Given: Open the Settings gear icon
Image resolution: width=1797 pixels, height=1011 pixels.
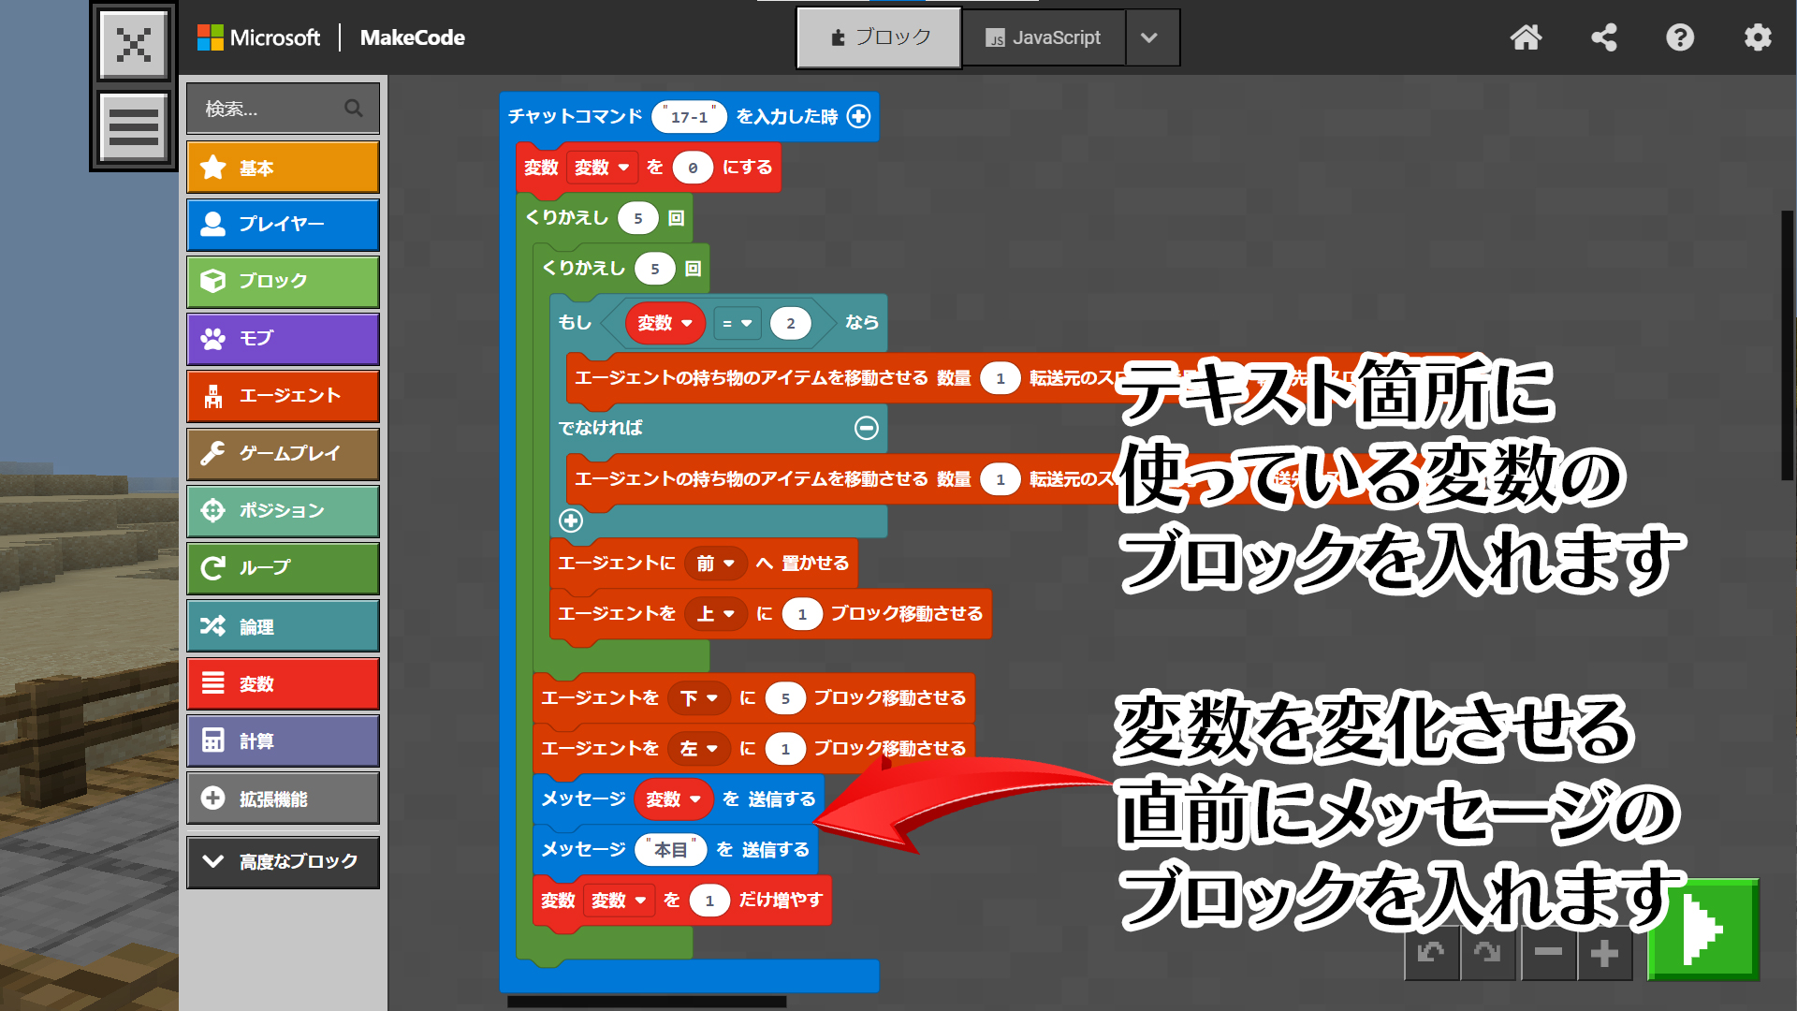Looking at the screenshot, I should tap(1758, 37).
